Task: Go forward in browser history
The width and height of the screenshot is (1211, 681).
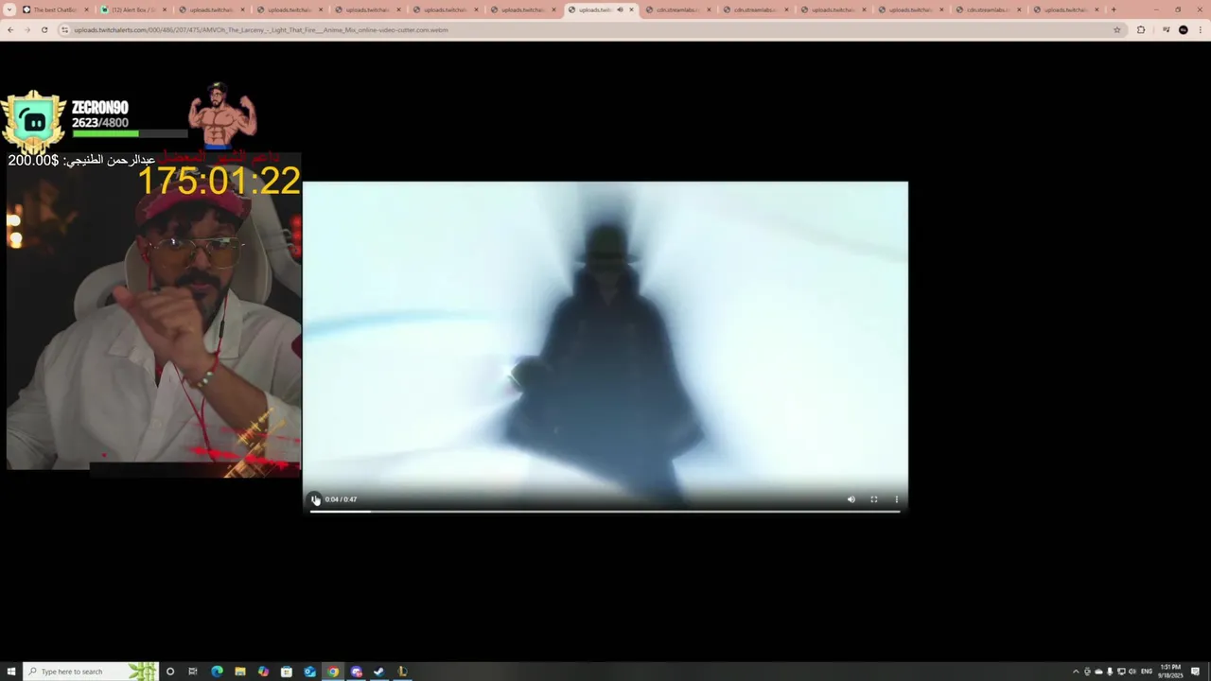Action: (27, 29)
